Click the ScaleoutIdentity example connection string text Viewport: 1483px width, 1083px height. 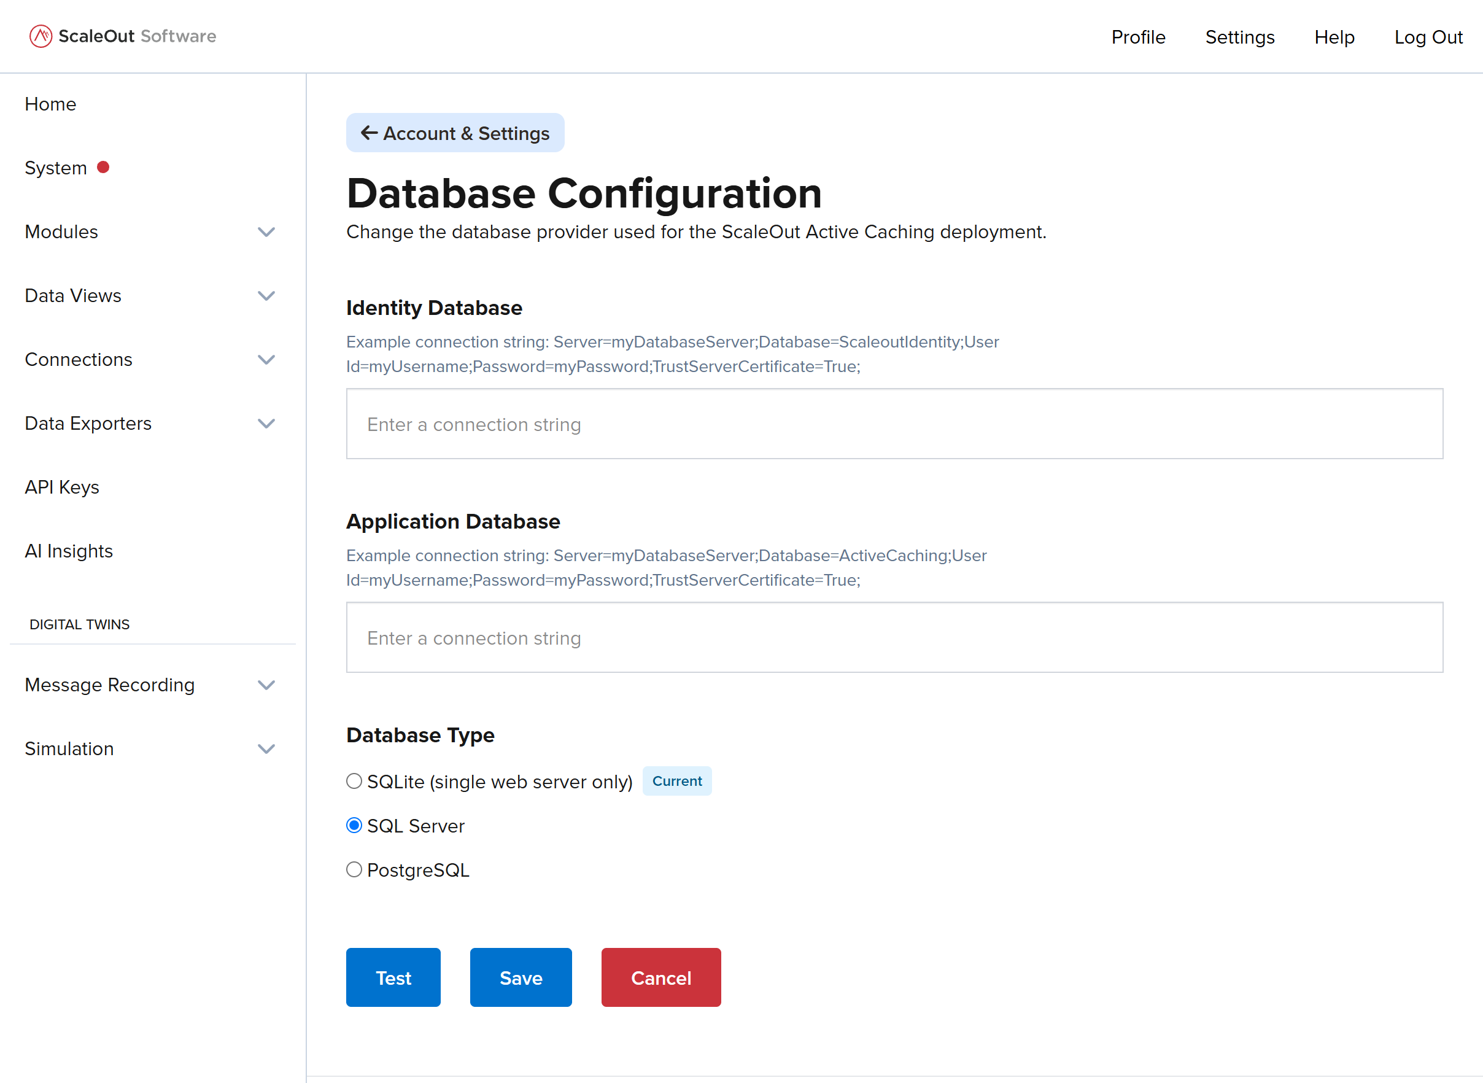[x=672, y=354]
